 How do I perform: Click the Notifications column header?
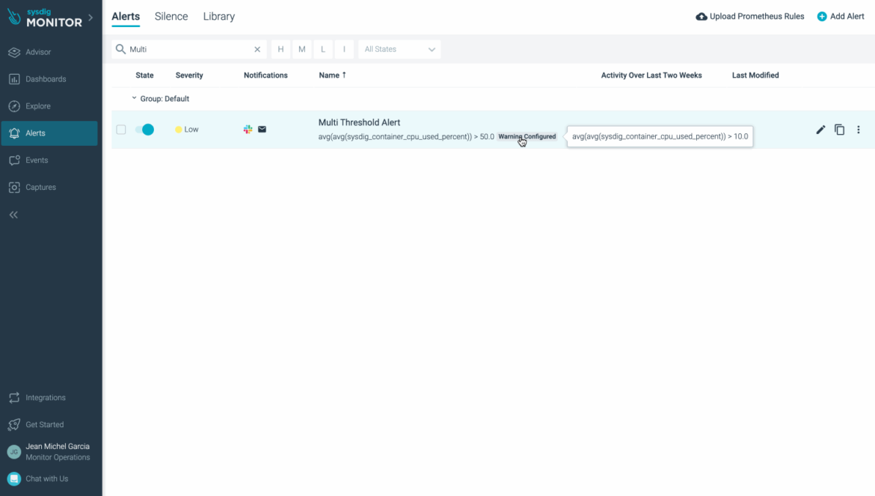265,76
